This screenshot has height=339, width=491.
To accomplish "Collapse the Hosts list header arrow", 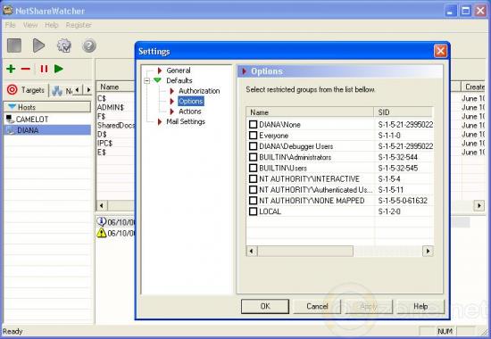I will (x=12, y=107).
